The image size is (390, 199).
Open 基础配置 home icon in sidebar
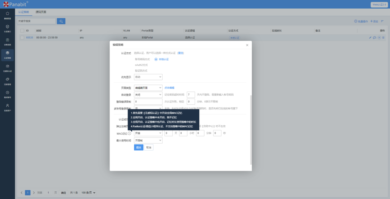tap(8, 13)
